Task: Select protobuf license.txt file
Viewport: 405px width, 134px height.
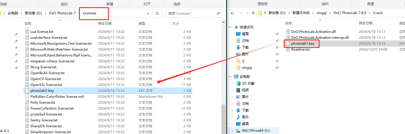Action: click(46, 114)
